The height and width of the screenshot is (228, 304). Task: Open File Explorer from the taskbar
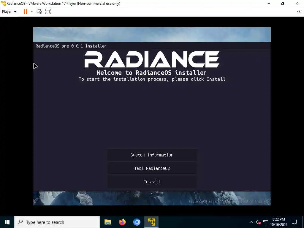tap(107, 222)
